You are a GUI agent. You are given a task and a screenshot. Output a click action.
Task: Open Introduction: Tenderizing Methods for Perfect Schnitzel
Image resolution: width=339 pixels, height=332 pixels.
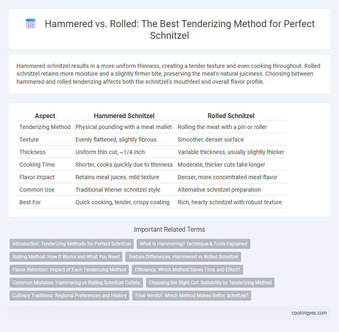click(x=71, y=244)
